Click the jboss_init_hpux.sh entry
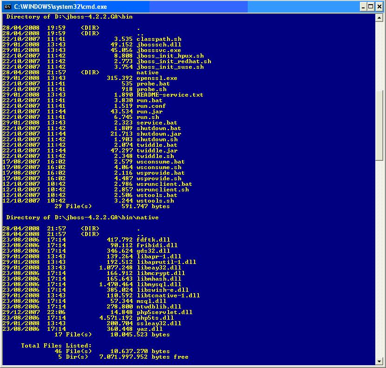 coord(170,56)
